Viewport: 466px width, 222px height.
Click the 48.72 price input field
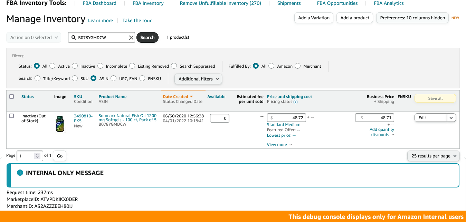point(286,118)
